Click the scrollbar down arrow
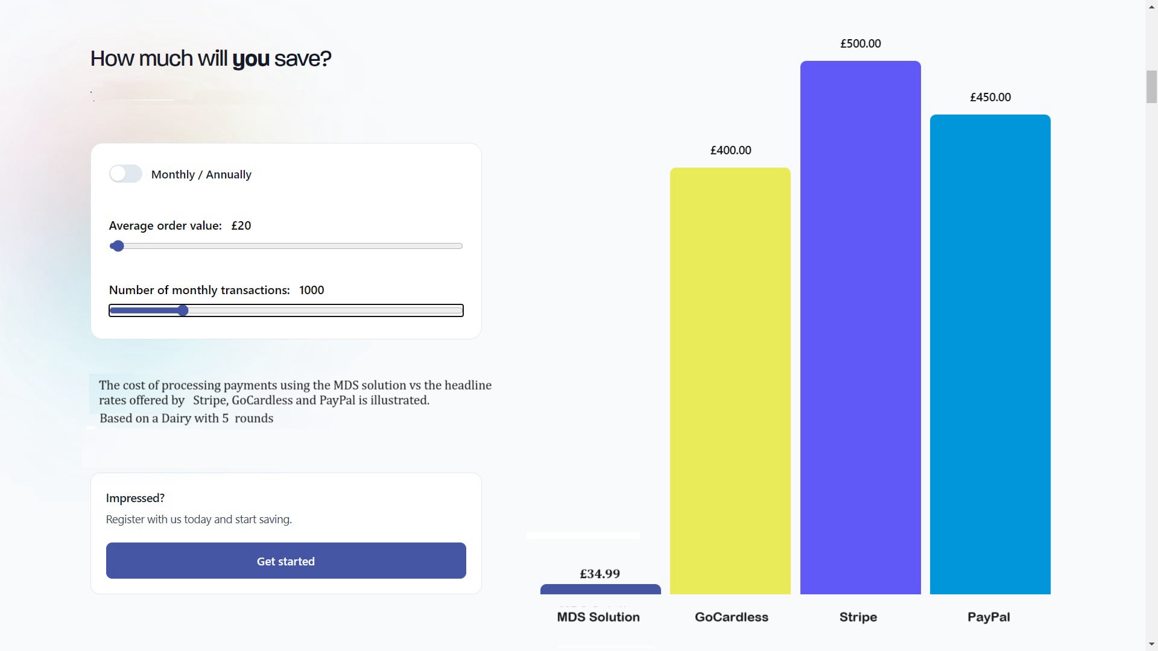1158x651 pixels. 1151,646
